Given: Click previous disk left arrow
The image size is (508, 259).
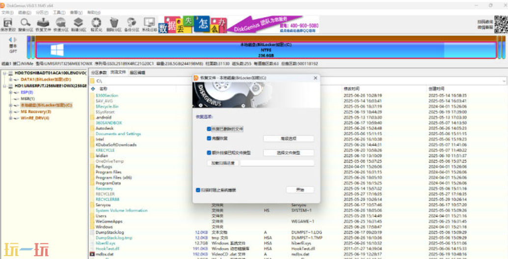Looking at the screenshot, I should [x=10, y=40].
